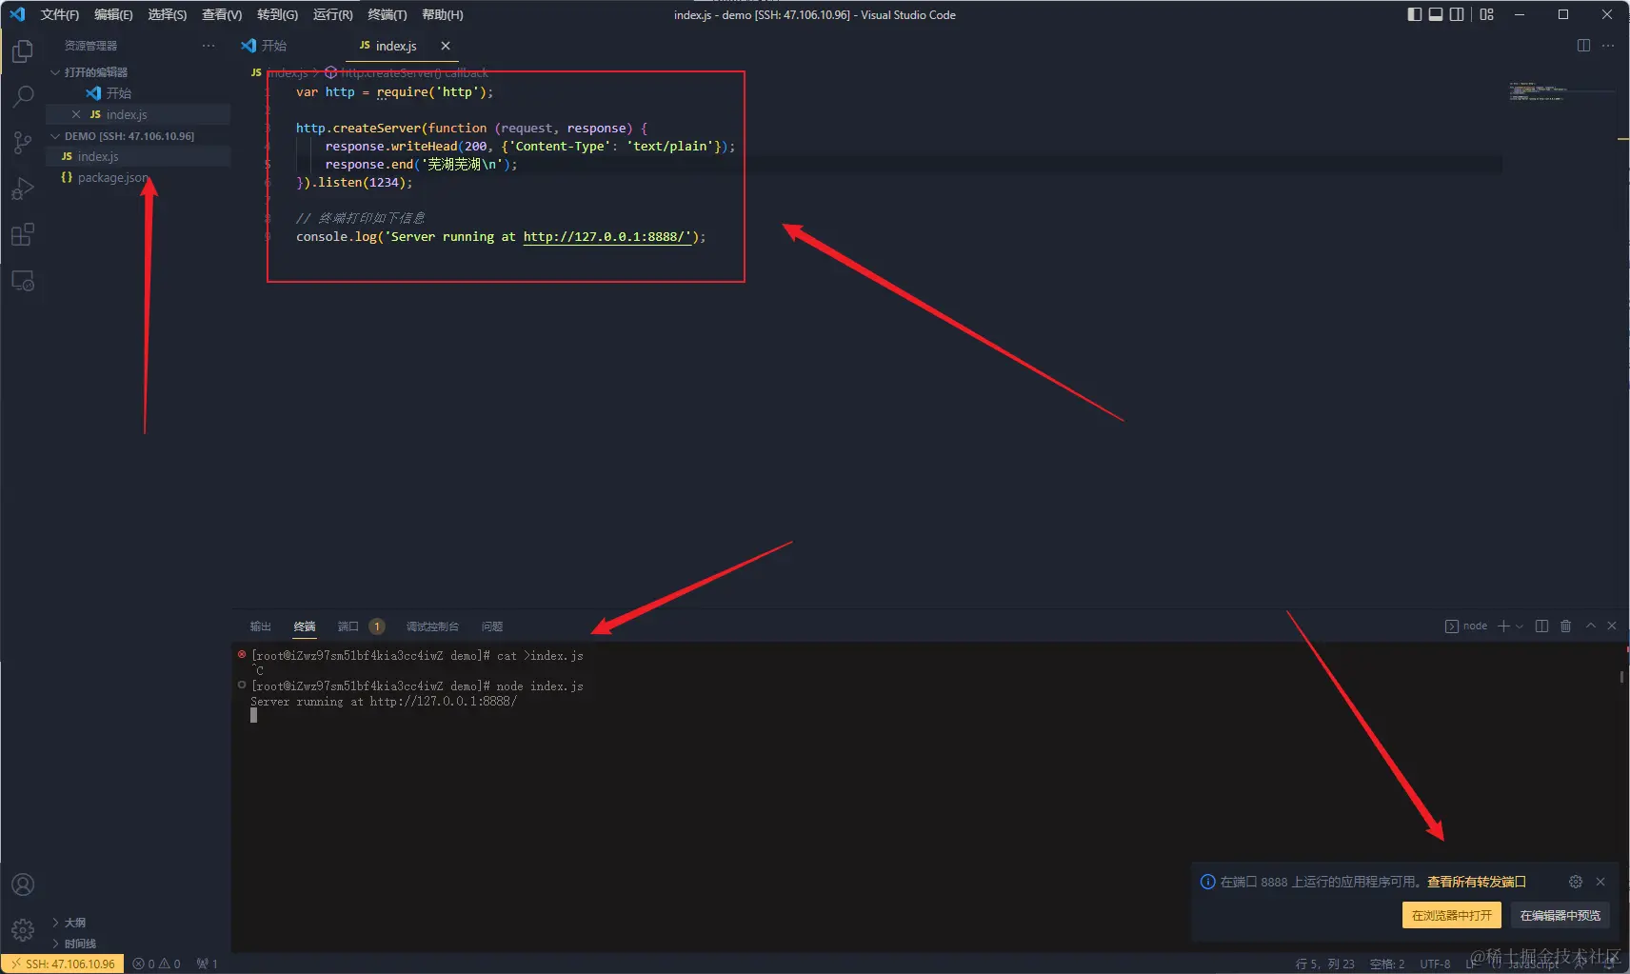Viewport: 1630px width, 974px height.
Task: Open the Search view in activity bar
Action: (x=23, y=96)
